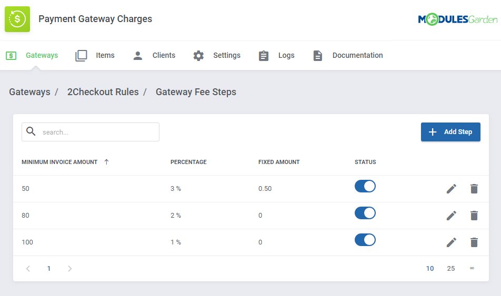Screen dimensions: 501x296
Task: Click the Status column header
Action: (x=365, y=162)
